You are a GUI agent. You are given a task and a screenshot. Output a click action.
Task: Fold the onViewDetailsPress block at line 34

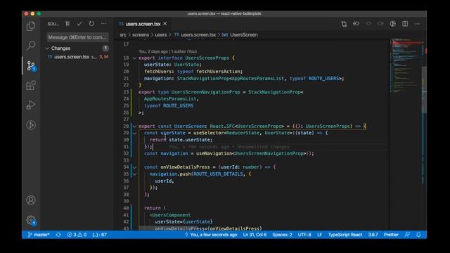point(134,167)
